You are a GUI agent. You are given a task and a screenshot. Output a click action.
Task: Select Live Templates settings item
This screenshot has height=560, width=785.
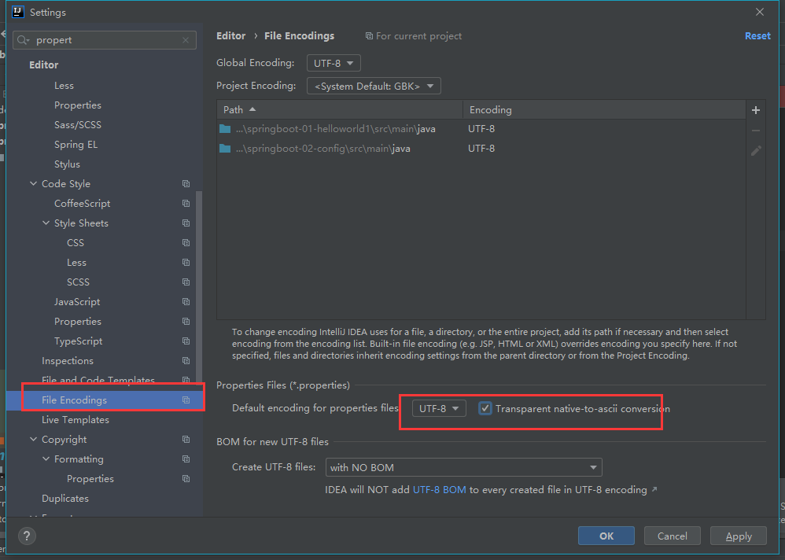(75, 420)
